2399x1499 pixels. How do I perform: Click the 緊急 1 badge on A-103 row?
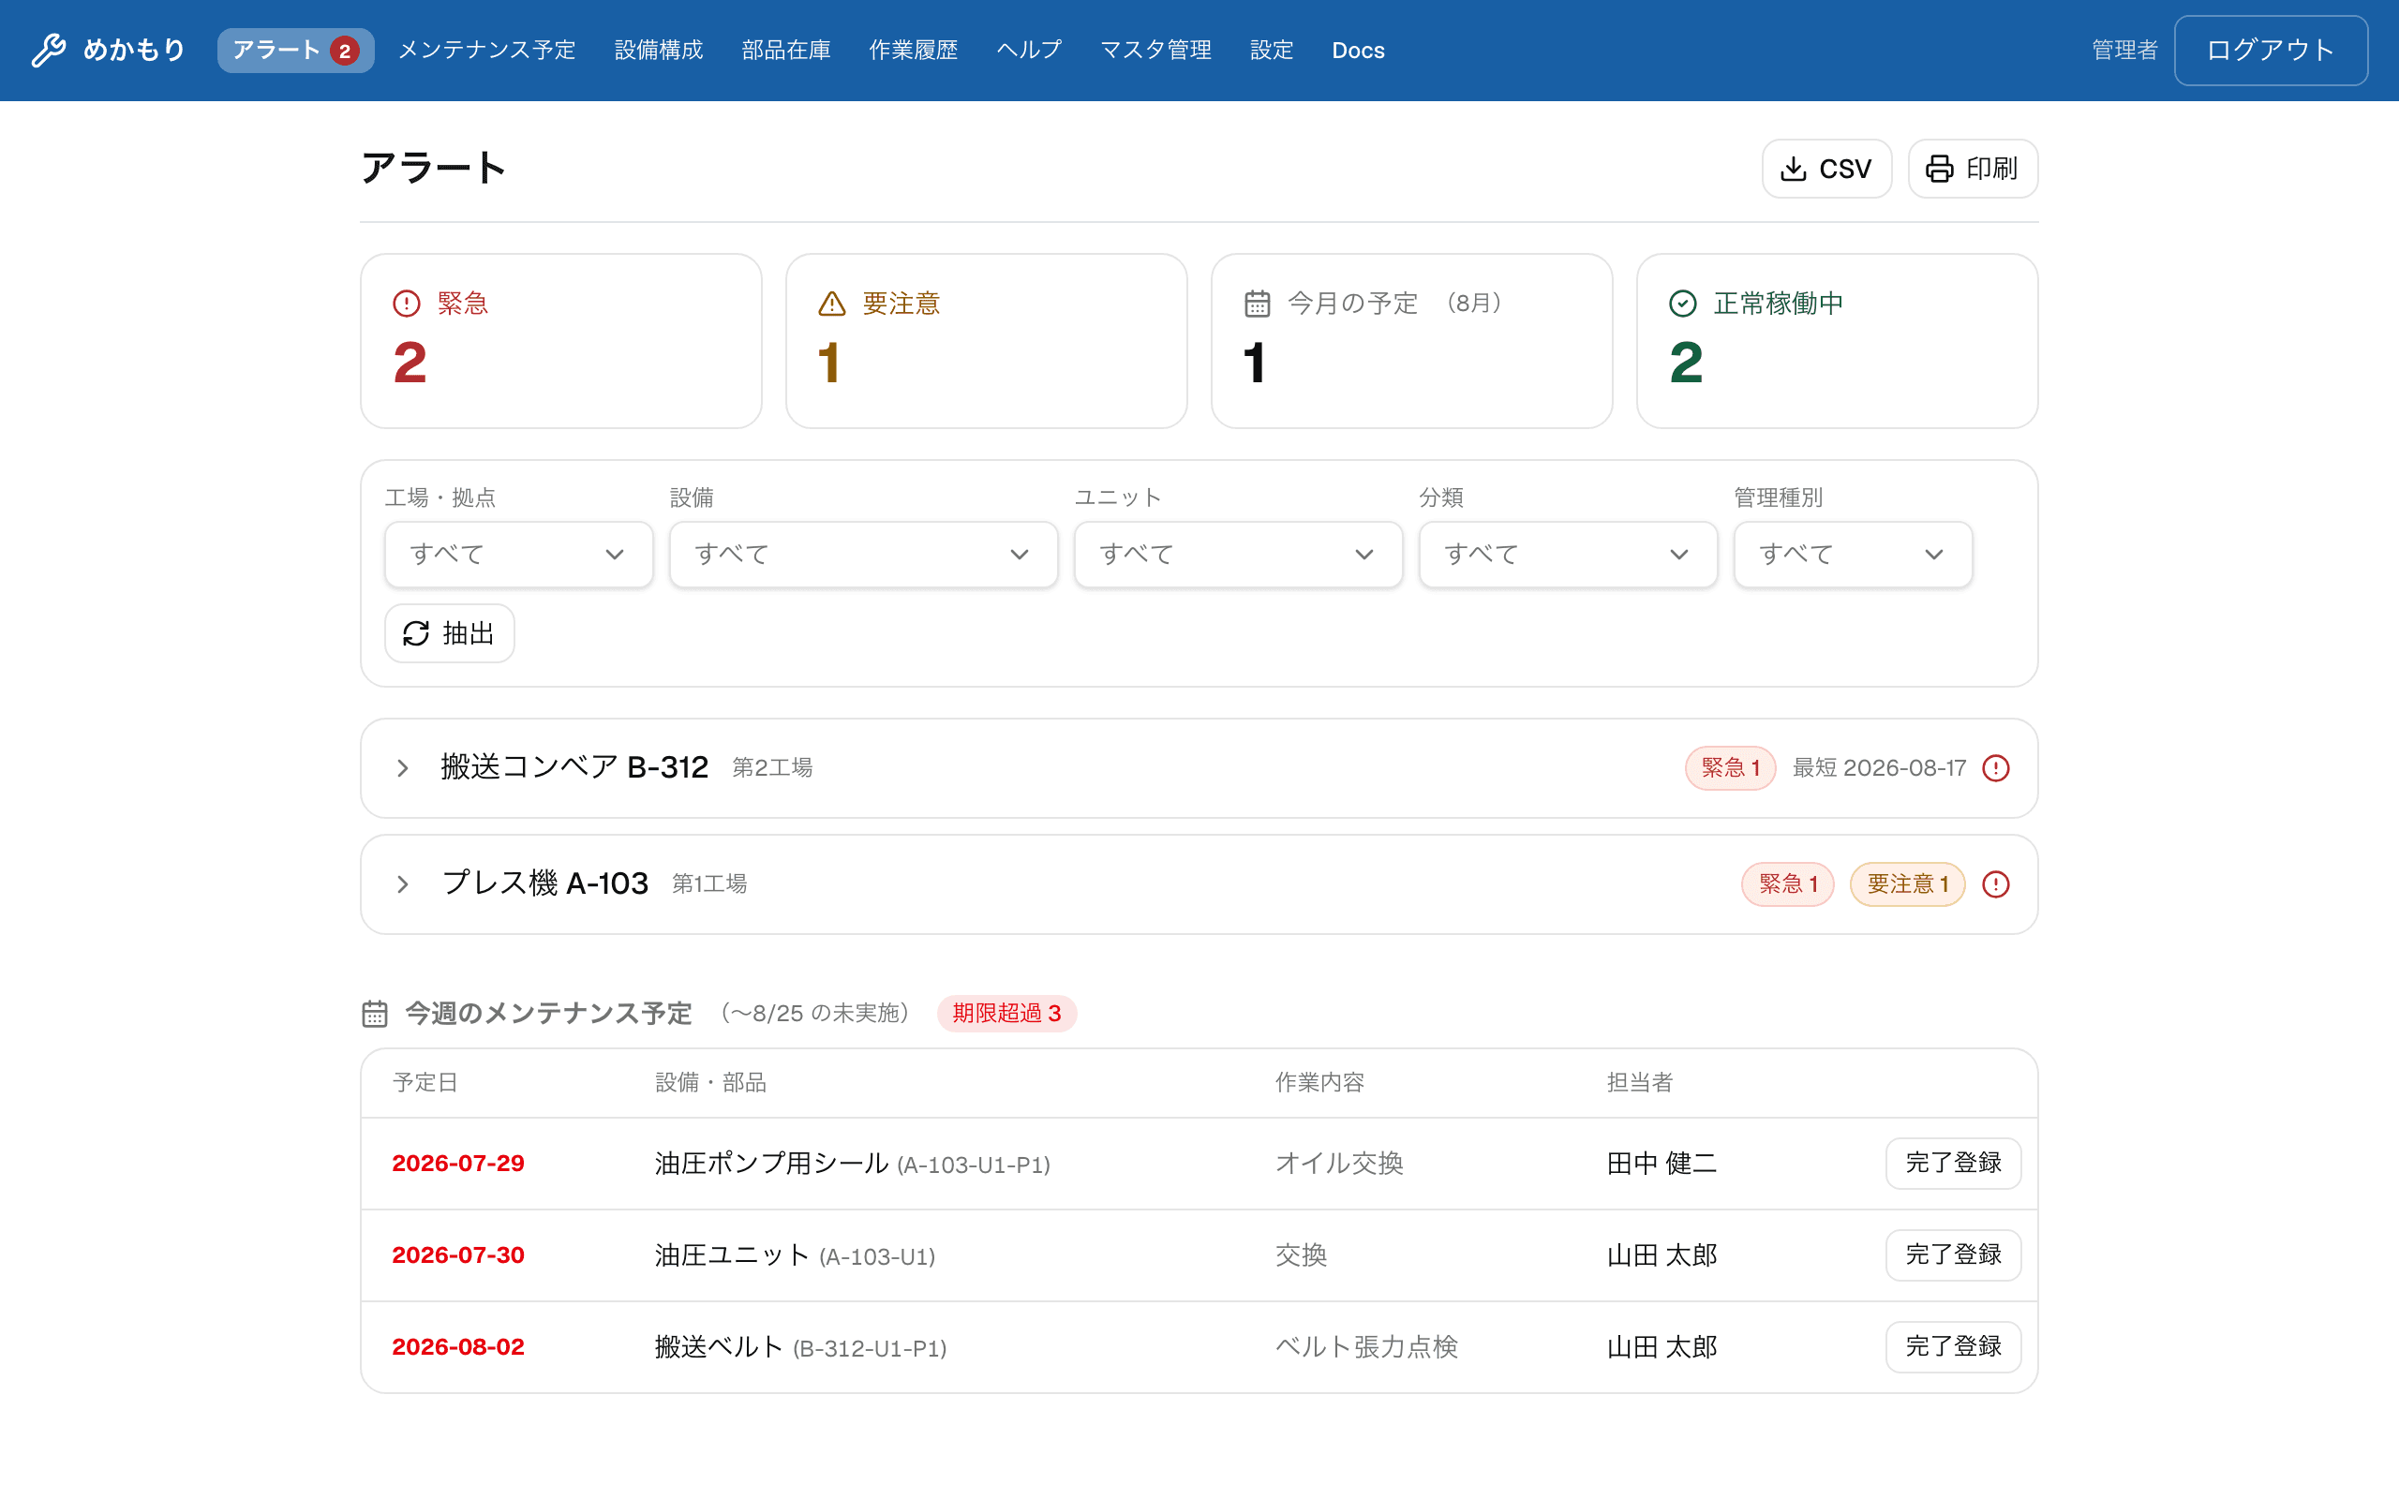(x=1787, y=884)
